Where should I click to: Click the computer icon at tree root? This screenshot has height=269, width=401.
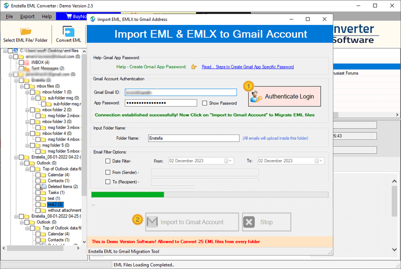point(16,51)
